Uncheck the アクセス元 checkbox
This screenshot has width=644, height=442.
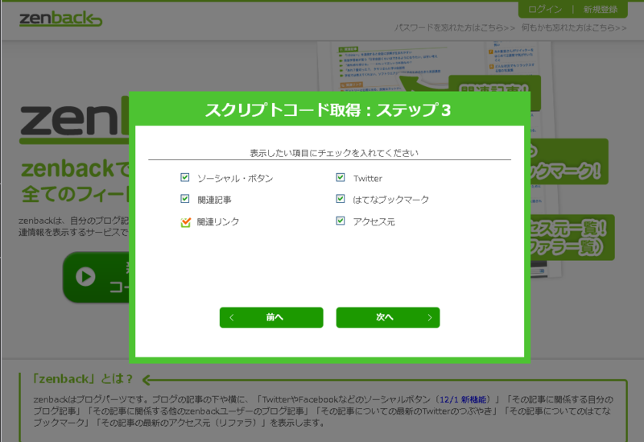341,221
